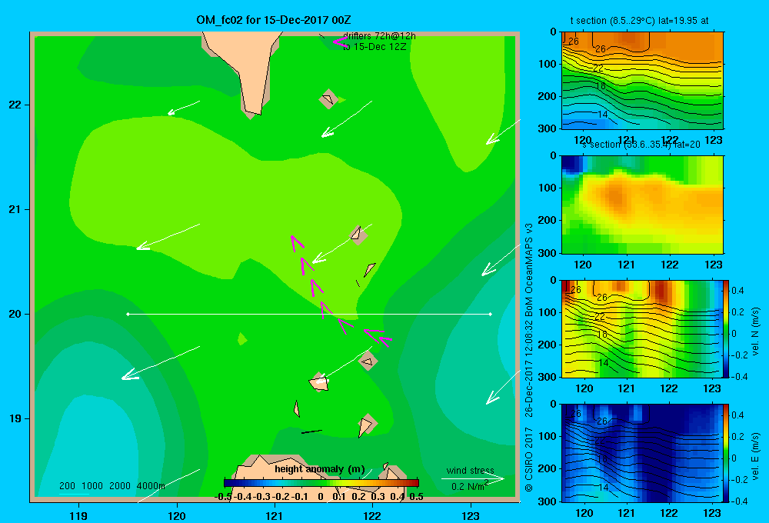
Task: Click the wind stress reference arrow in the legend
Action: coord(473,479)
